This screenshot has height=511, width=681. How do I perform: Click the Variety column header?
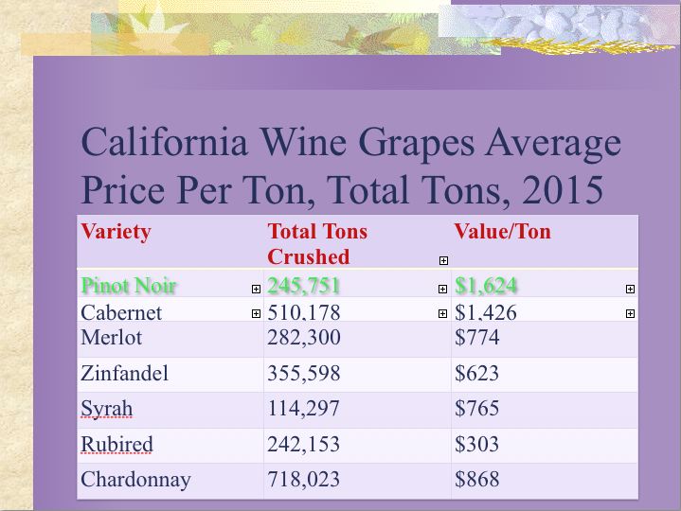tap(116, 232)
